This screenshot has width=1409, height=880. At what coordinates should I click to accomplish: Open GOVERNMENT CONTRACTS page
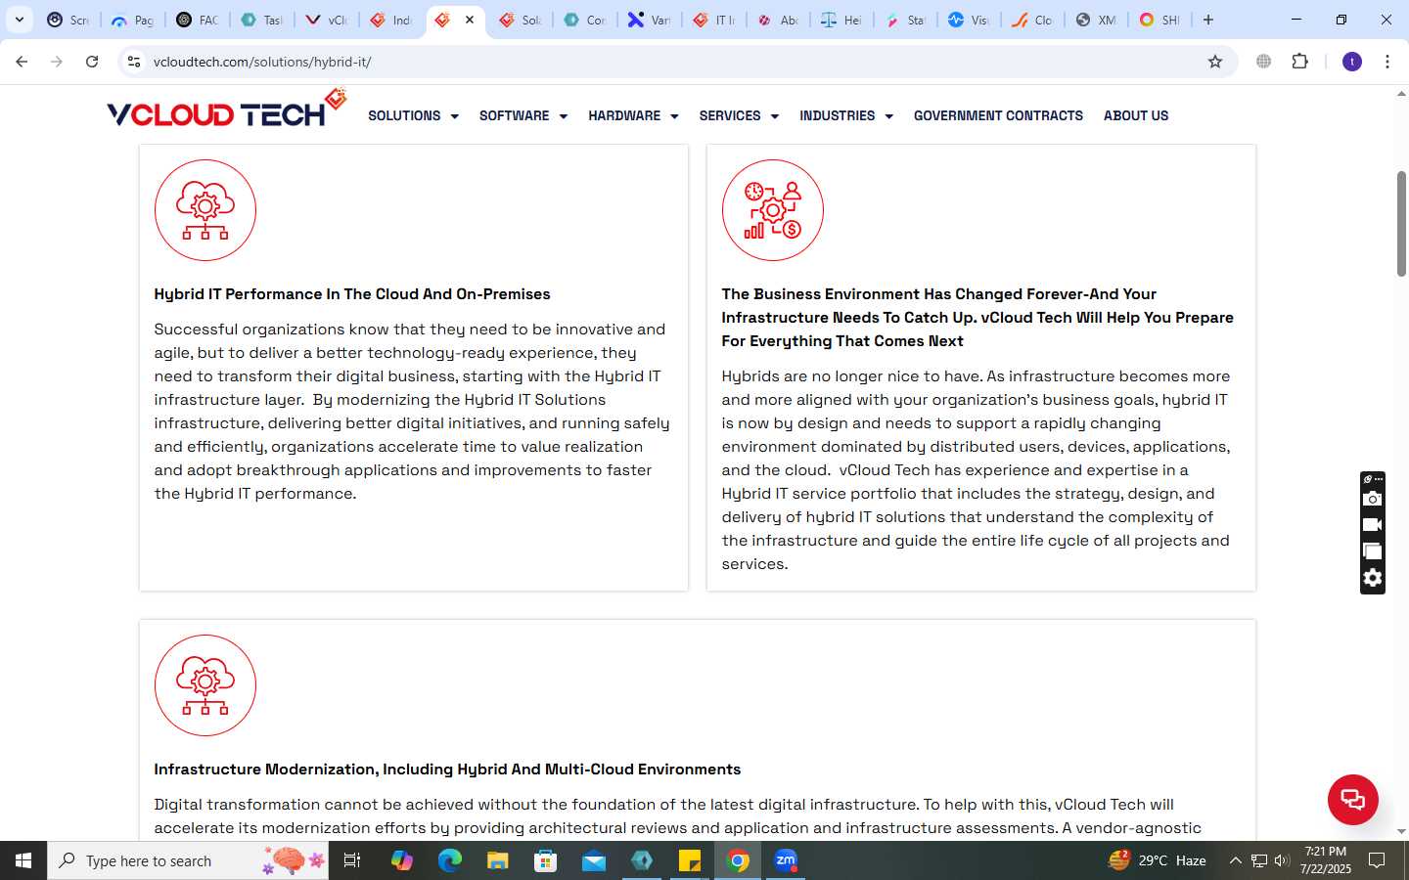click(x=998, y=115)
